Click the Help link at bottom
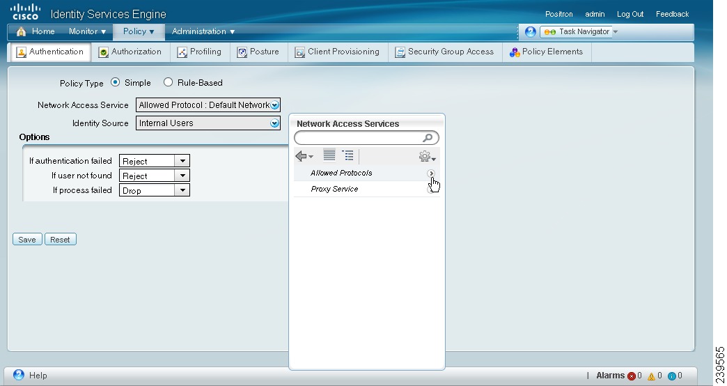This screenshot has height=386, width=727. click(x=38, y=376)
